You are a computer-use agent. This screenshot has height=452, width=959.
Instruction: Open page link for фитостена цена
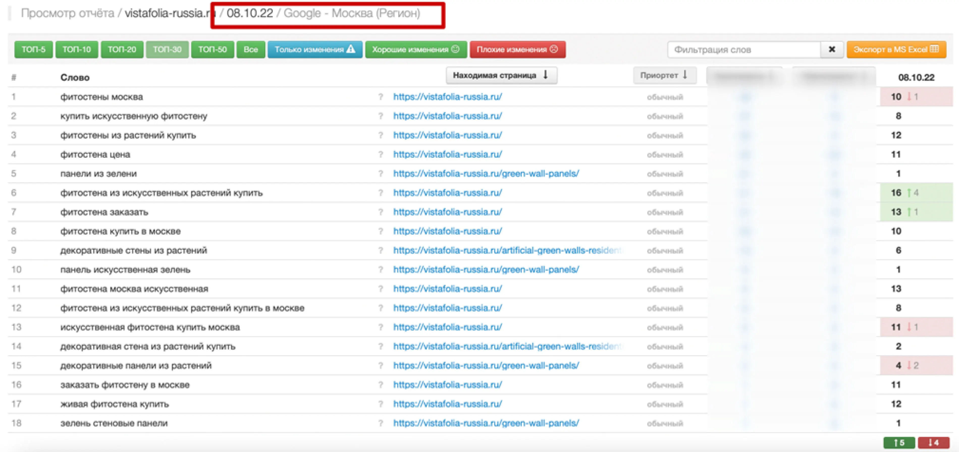point(447,154)
